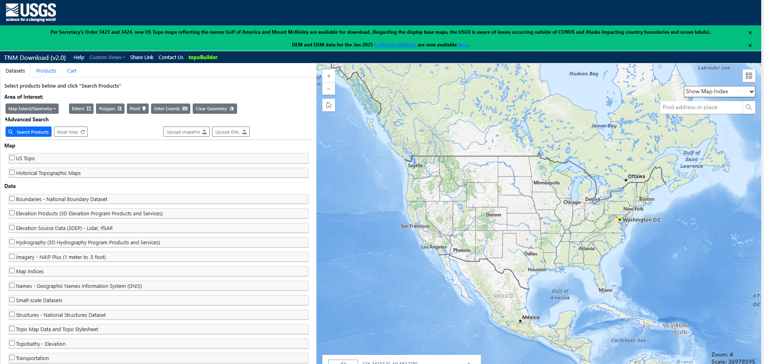Reset map to home extent
This screenshot has width=764, height=364.
click(329, 105)
